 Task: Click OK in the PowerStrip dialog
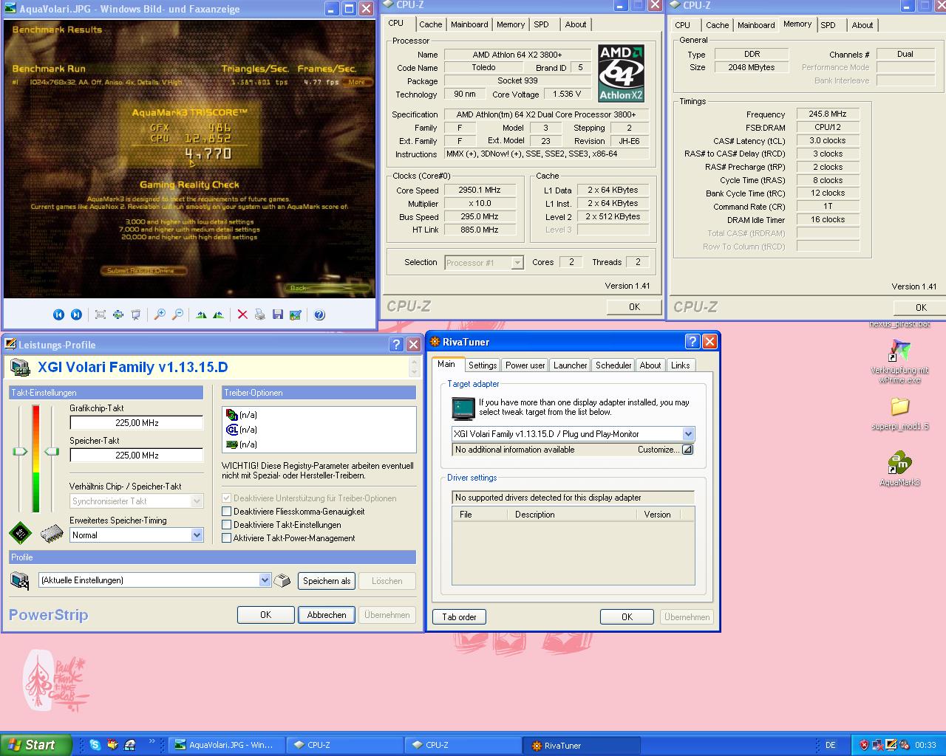tap(266, 615)
